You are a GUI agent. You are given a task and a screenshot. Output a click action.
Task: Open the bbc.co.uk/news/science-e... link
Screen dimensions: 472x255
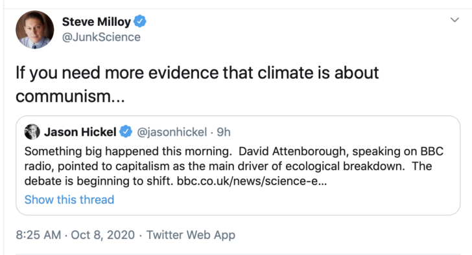point(252,181)
